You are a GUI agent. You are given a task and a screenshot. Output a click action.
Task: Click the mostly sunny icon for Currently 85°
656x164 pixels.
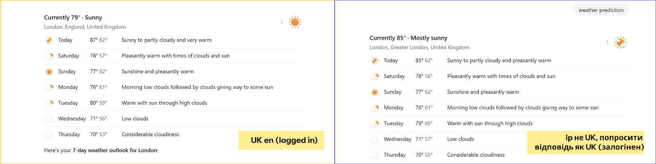point(620,42)
